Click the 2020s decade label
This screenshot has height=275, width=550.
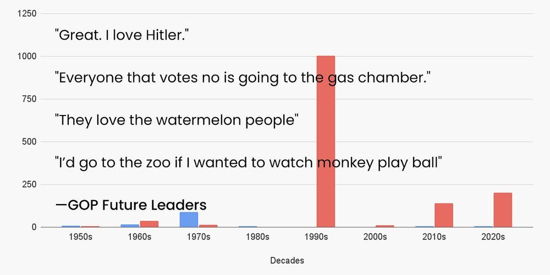pyautogui.click(x=493, y=237)
